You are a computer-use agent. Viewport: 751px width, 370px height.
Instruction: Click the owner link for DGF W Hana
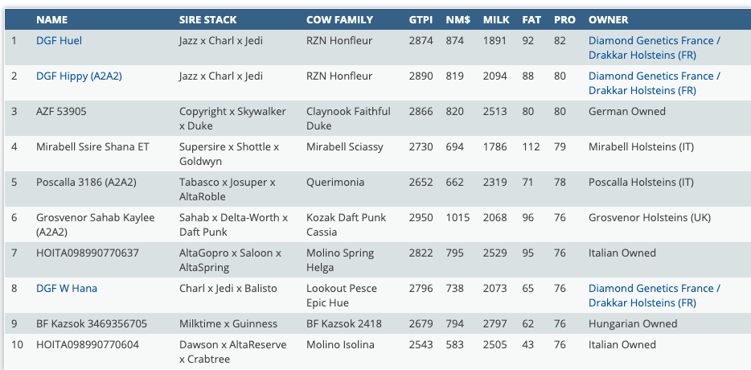point(654,296)
